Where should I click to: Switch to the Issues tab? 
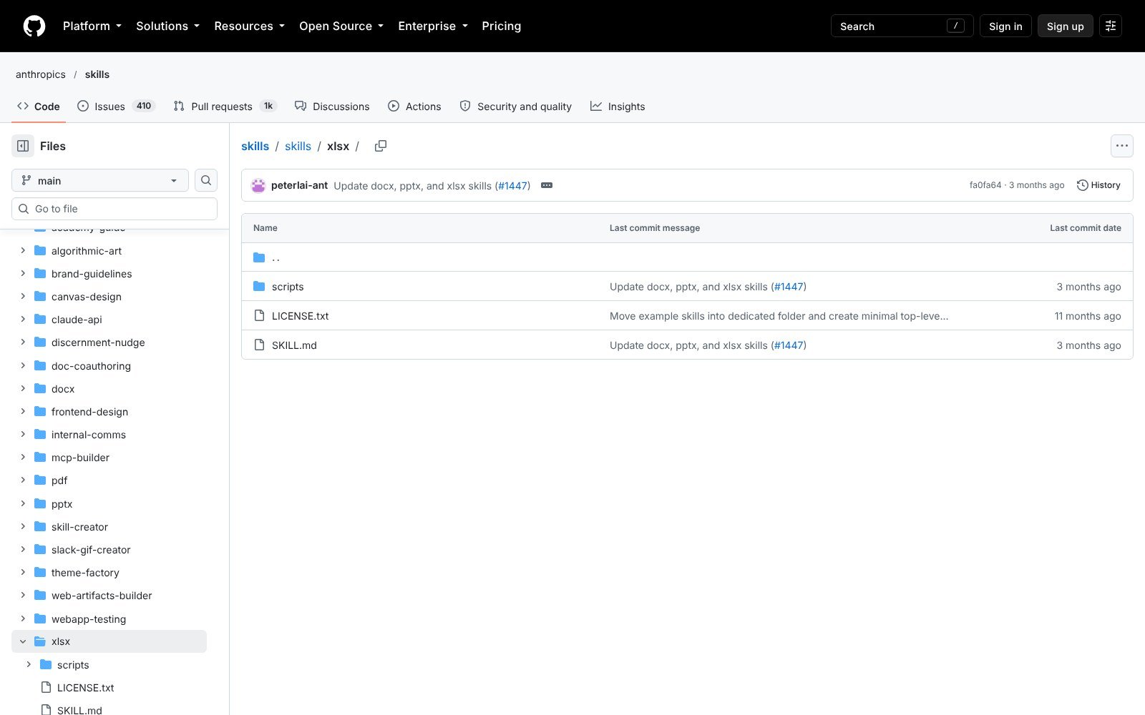click(116, 106)
